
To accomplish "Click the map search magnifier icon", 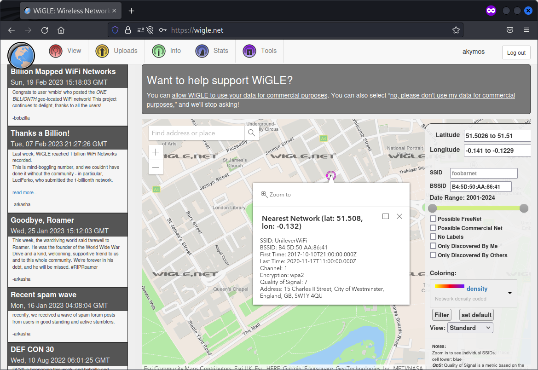I will tap(251, 132).
